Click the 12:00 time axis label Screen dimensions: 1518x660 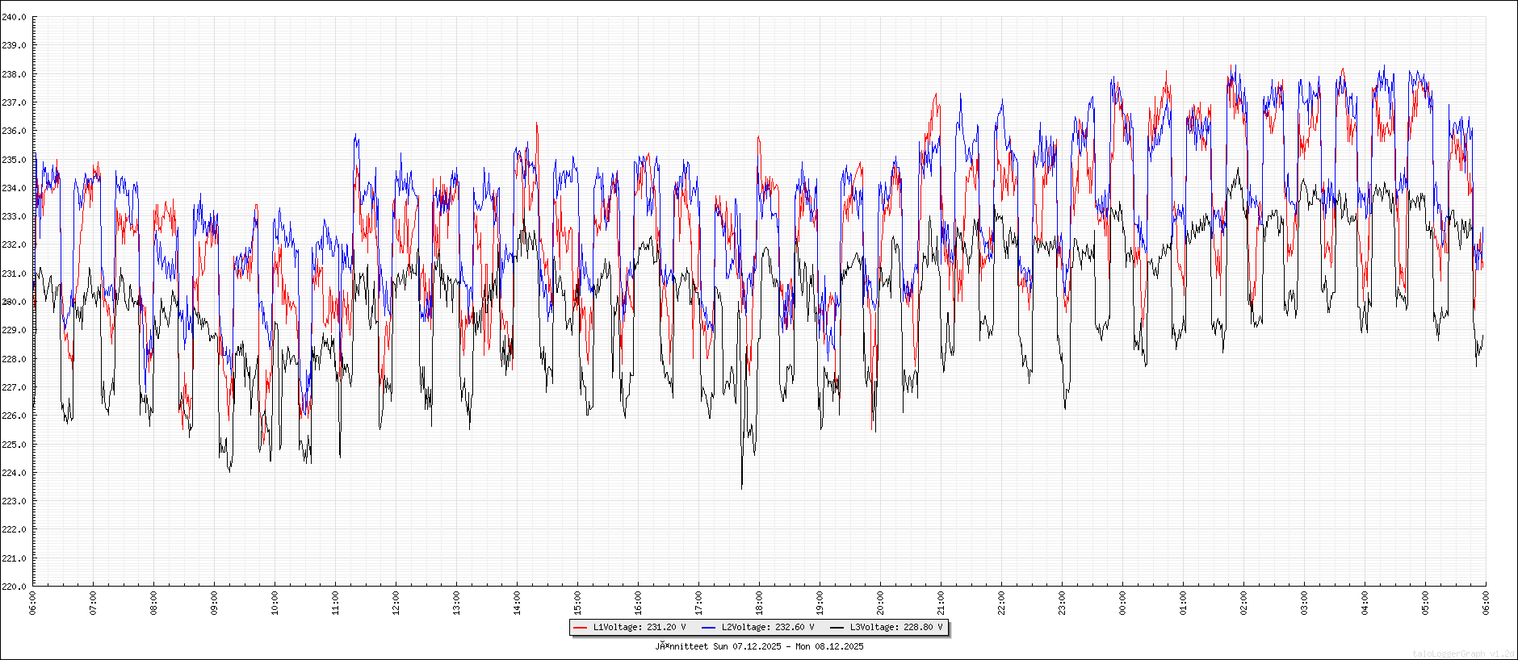396,603
